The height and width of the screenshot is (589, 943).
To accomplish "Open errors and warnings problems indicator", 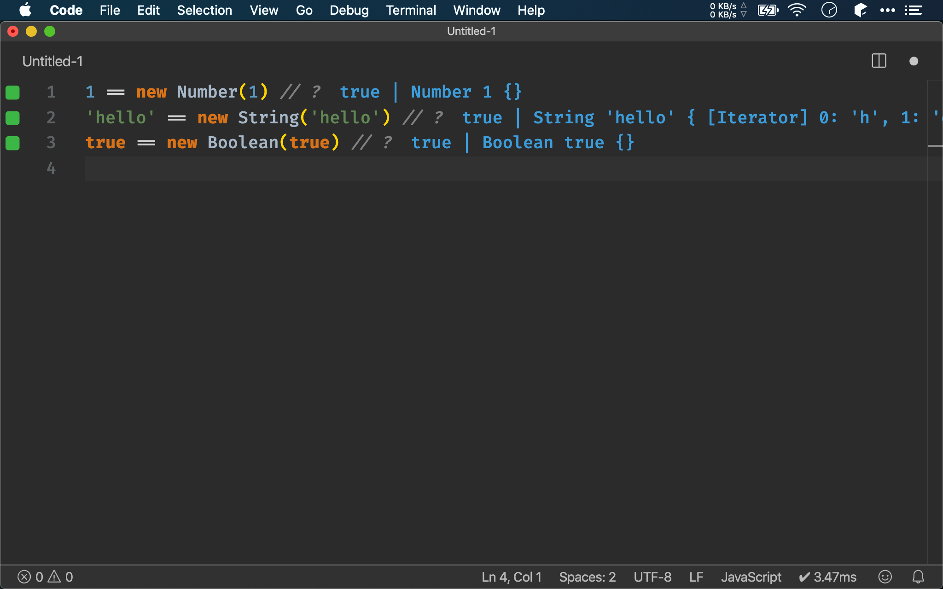I will (x=45, y=577).
